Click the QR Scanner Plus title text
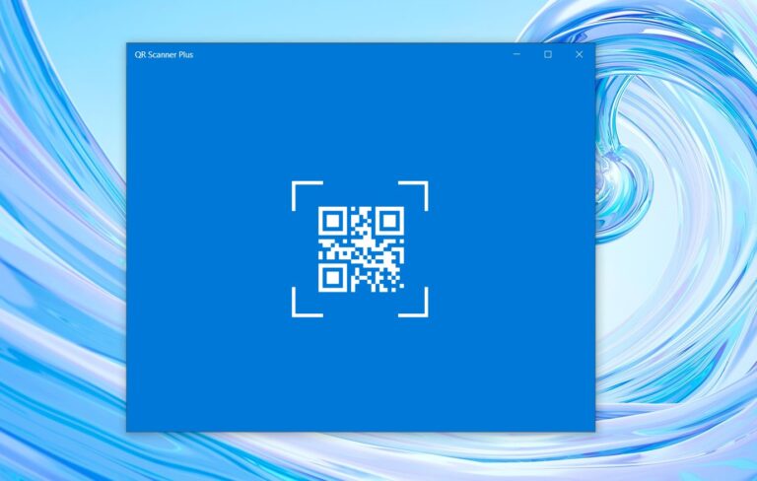The height and width of the screenshot is (481, 757). click(x=165, y=54)
